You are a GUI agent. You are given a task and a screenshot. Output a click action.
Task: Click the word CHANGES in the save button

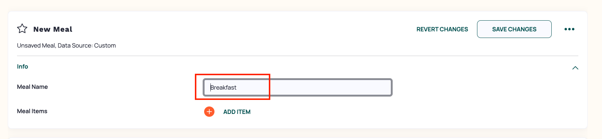coord(522,29)
